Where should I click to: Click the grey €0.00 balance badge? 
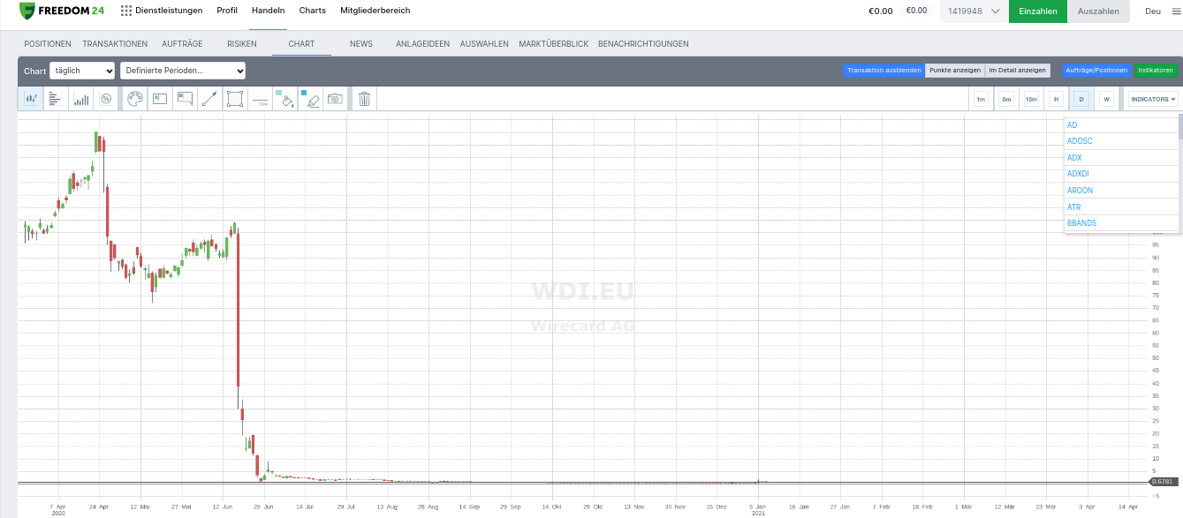(x=917, y=11)
